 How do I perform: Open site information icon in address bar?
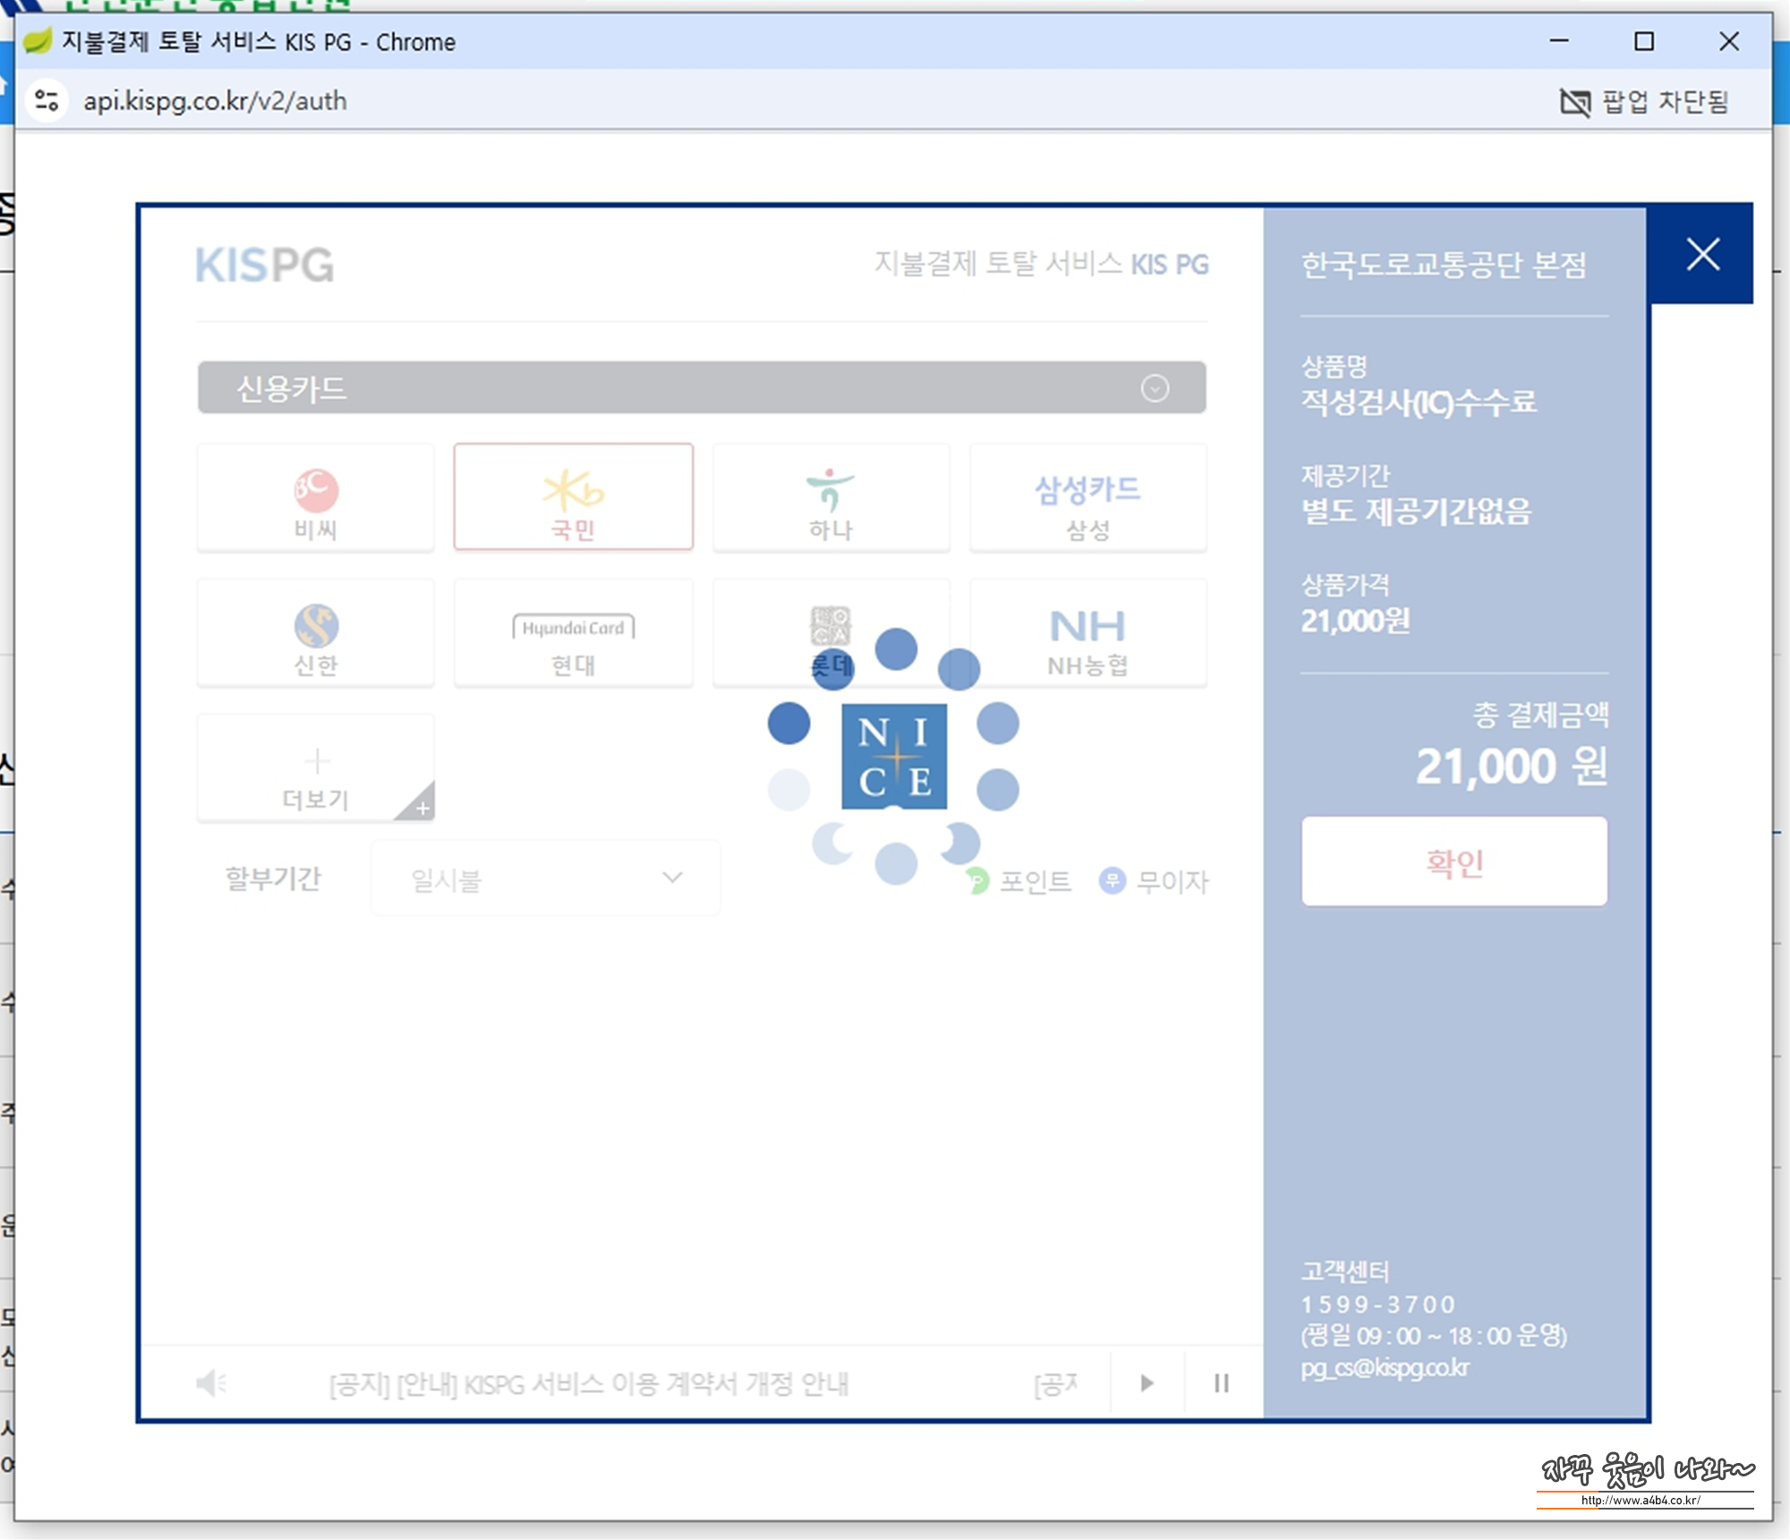47,100
